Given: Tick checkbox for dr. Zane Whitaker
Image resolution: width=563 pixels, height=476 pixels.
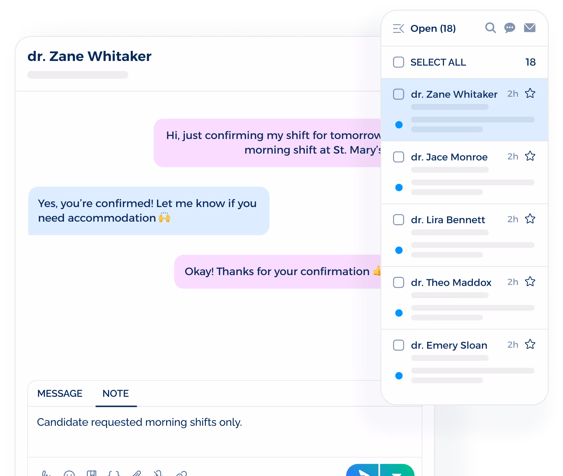Looking at the screenshot, I should [399, 94].
